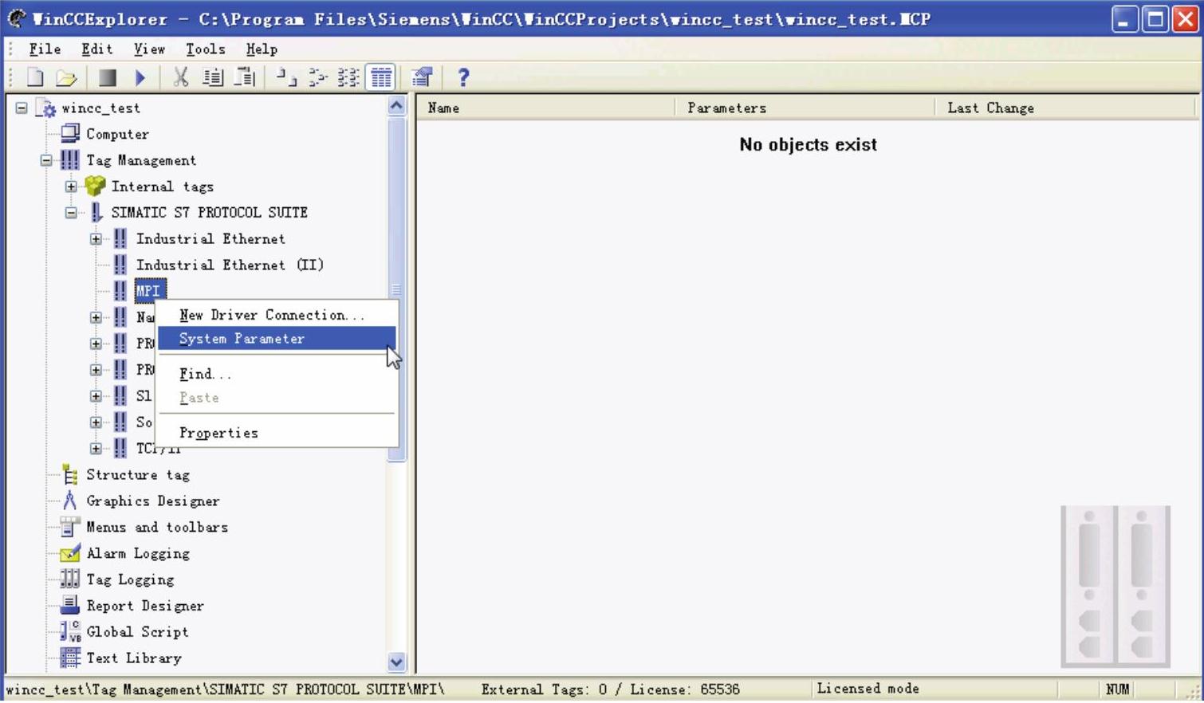
Task: Expand the node starting with 'Sl'
Action: 96,396
